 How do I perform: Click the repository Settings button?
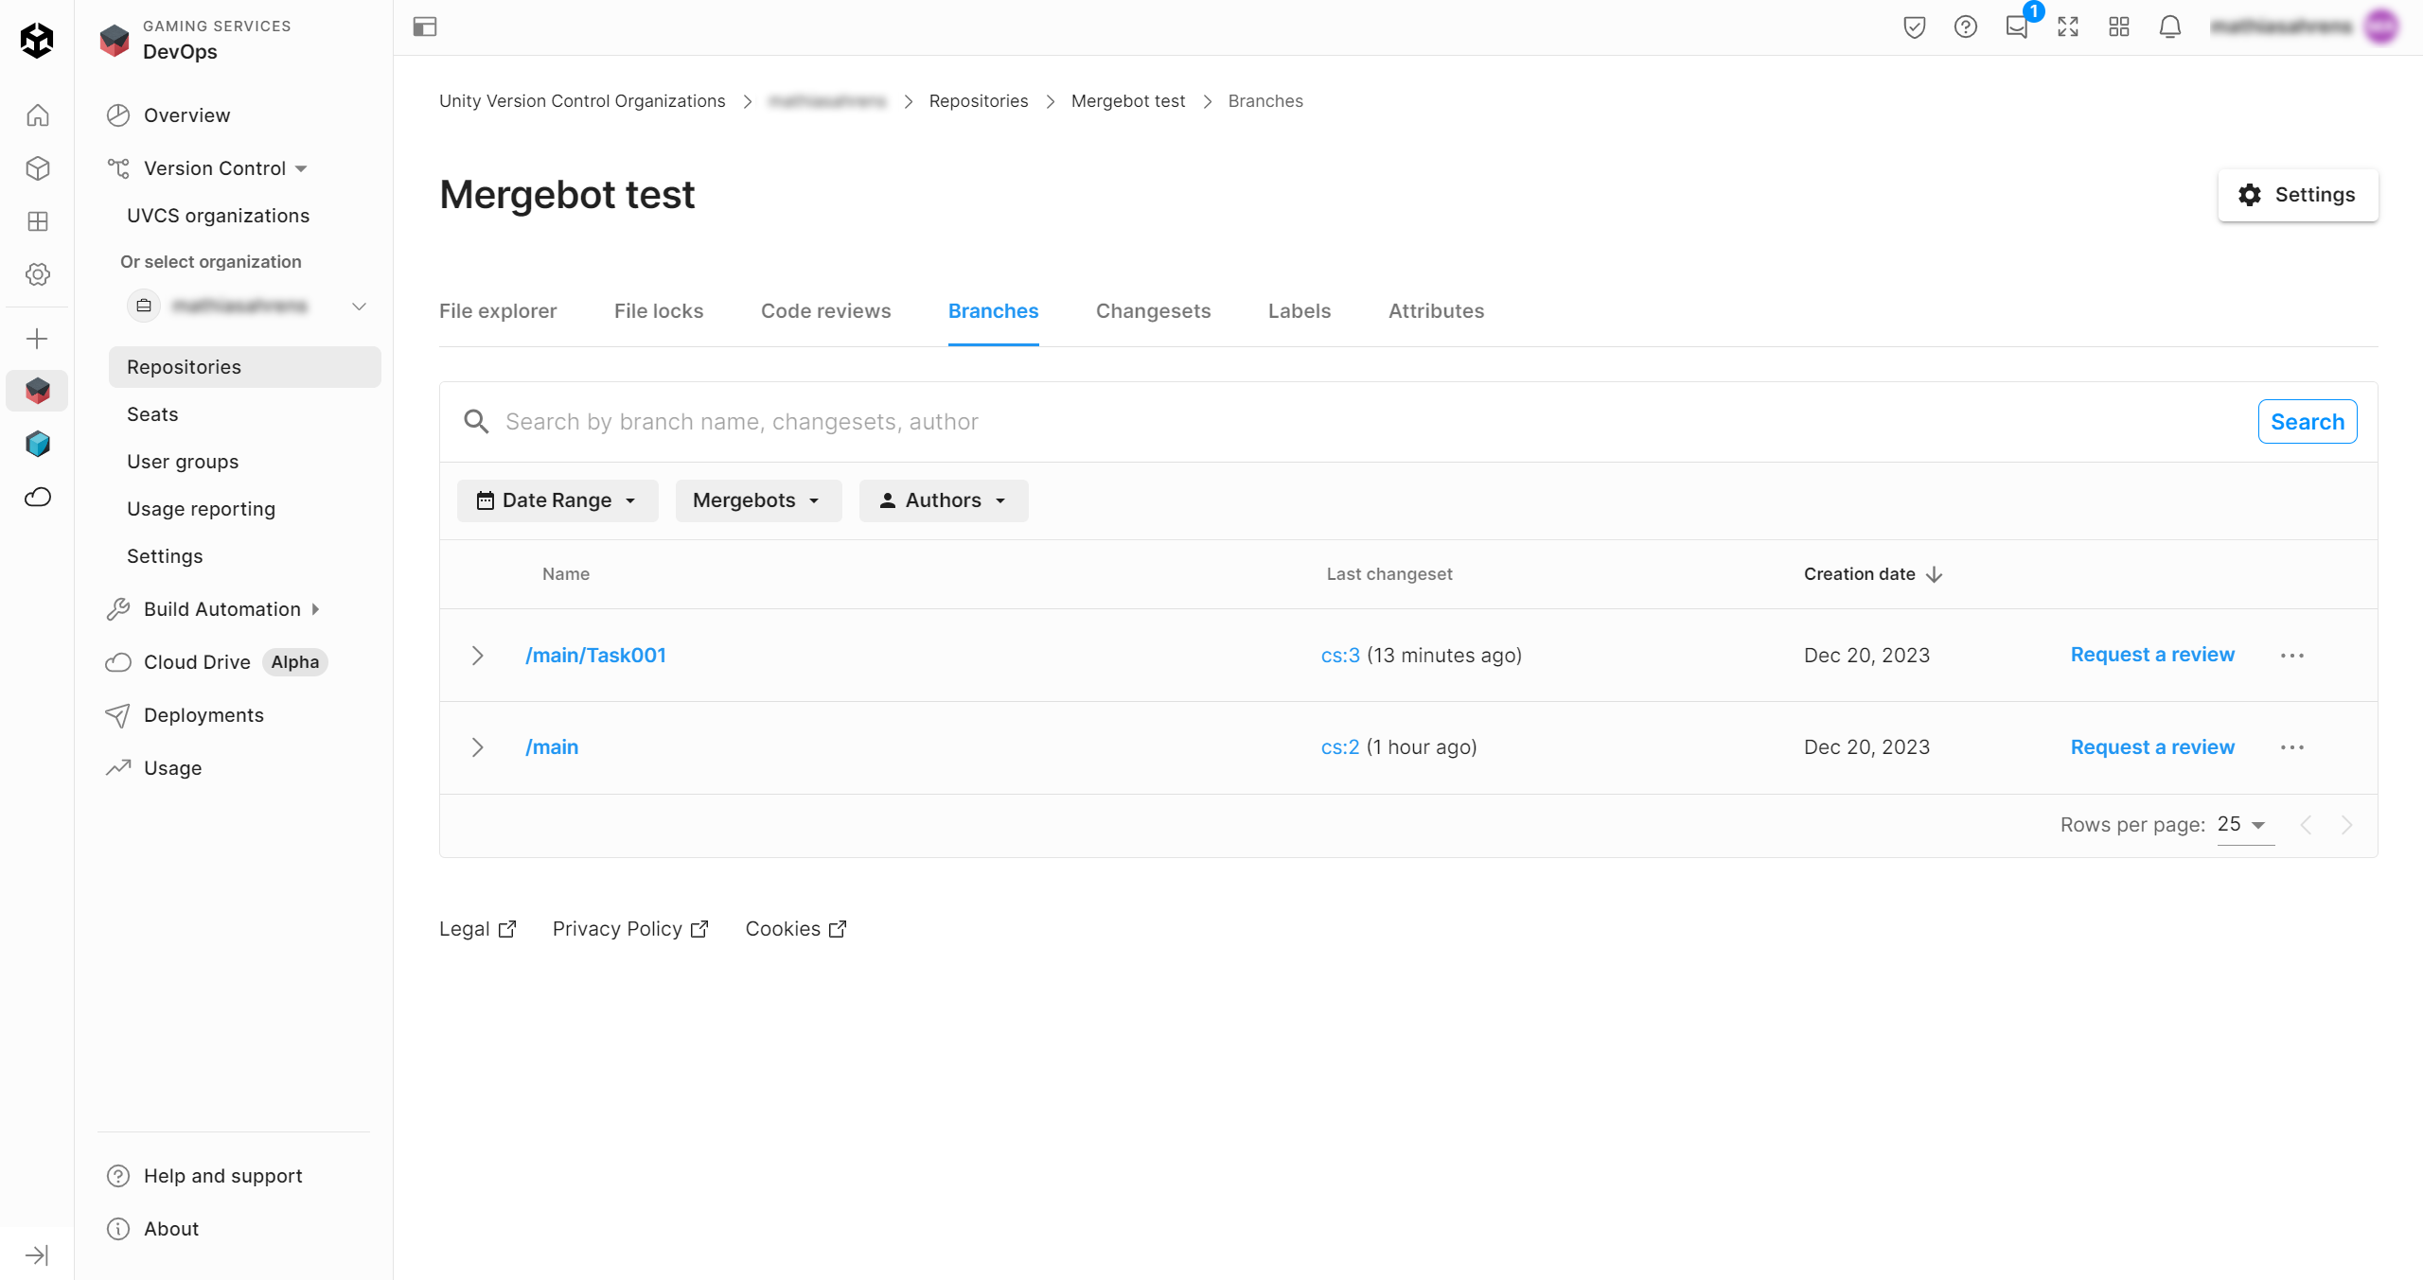pyautogui.click(x=2297, y=195)
